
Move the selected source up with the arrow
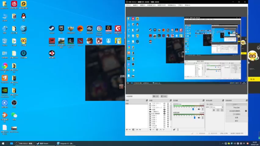click(x=160, y=129)
